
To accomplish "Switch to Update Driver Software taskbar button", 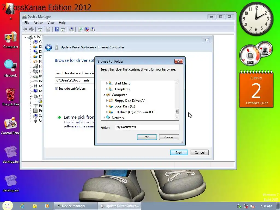I will (119, 206).
